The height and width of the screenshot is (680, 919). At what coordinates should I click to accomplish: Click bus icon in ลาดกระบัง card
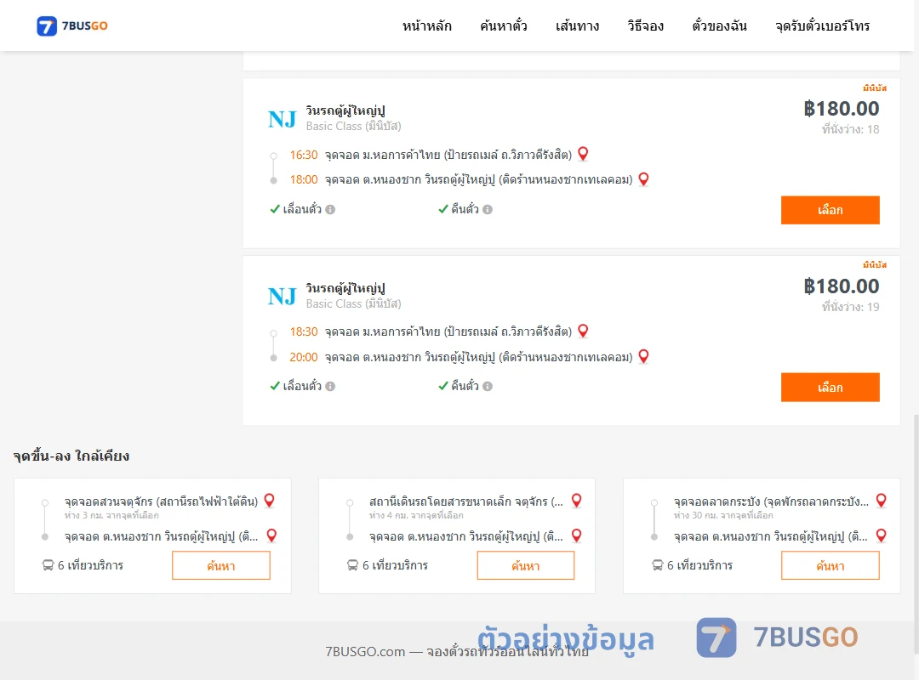pyautogui.click(x=658, y=565)
